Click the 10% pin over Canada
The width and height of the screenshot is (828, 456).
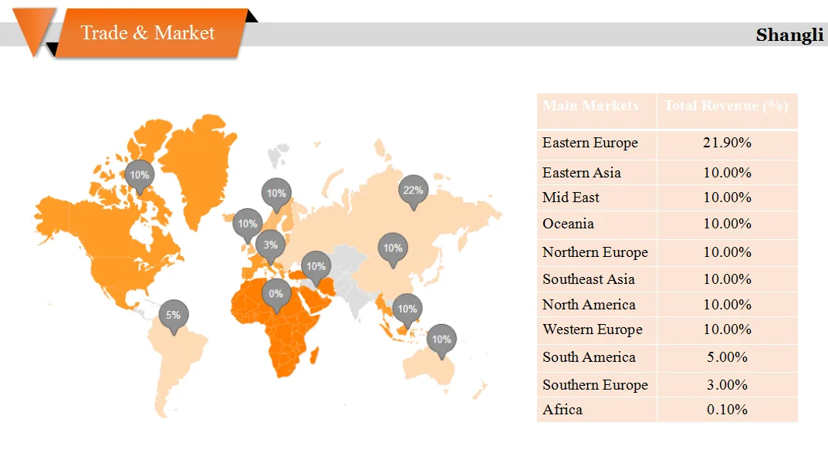[140, 176]
